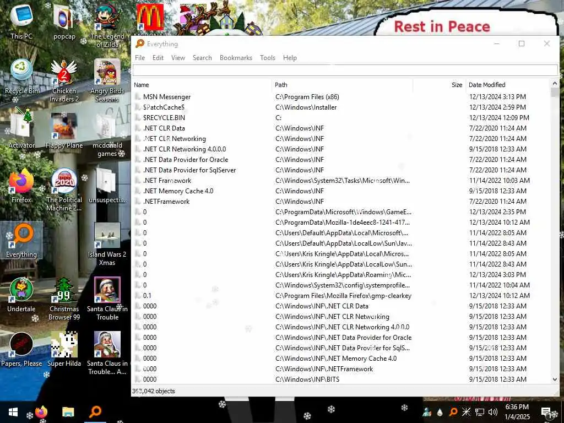Open the Search menu
This screenshot has height=423, width=564.
202,57
